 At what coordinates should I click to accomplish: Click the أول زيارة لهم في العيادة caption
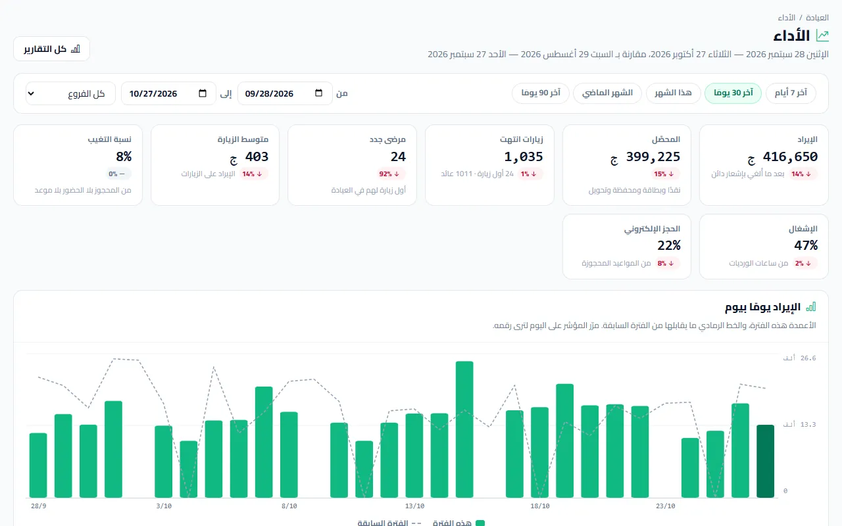click(369, 190)
